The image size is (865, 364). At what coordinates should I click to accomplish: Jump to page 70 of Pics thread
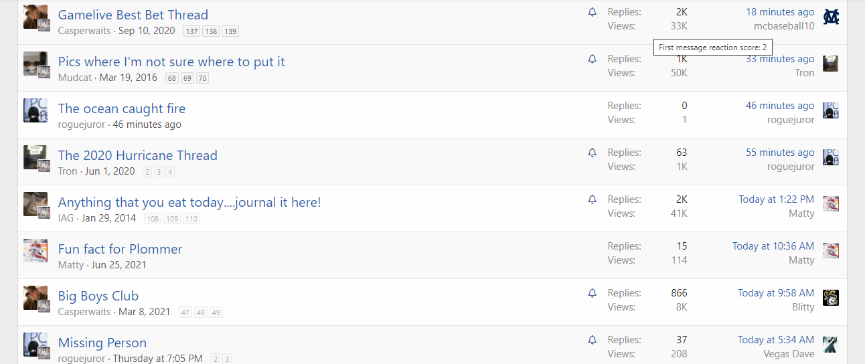202,78
